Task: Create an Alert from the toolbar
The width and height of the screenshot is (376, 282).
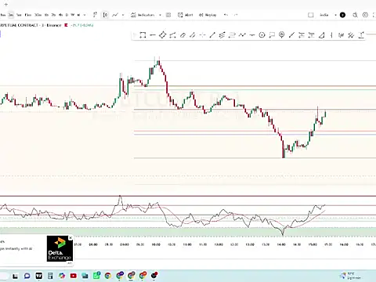Action: 185,15
